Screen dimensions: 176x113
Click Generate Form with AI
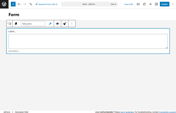pos(46,4)
